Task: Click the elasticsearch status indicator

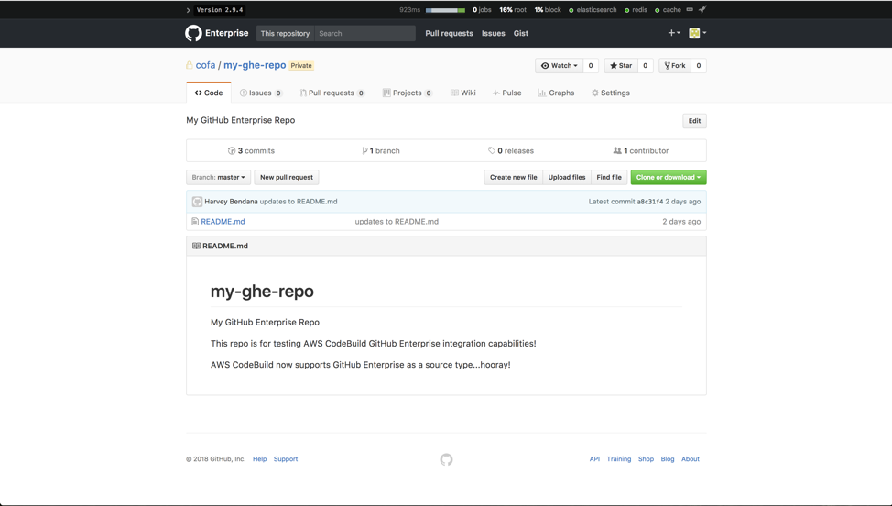Action: point(593,10)
